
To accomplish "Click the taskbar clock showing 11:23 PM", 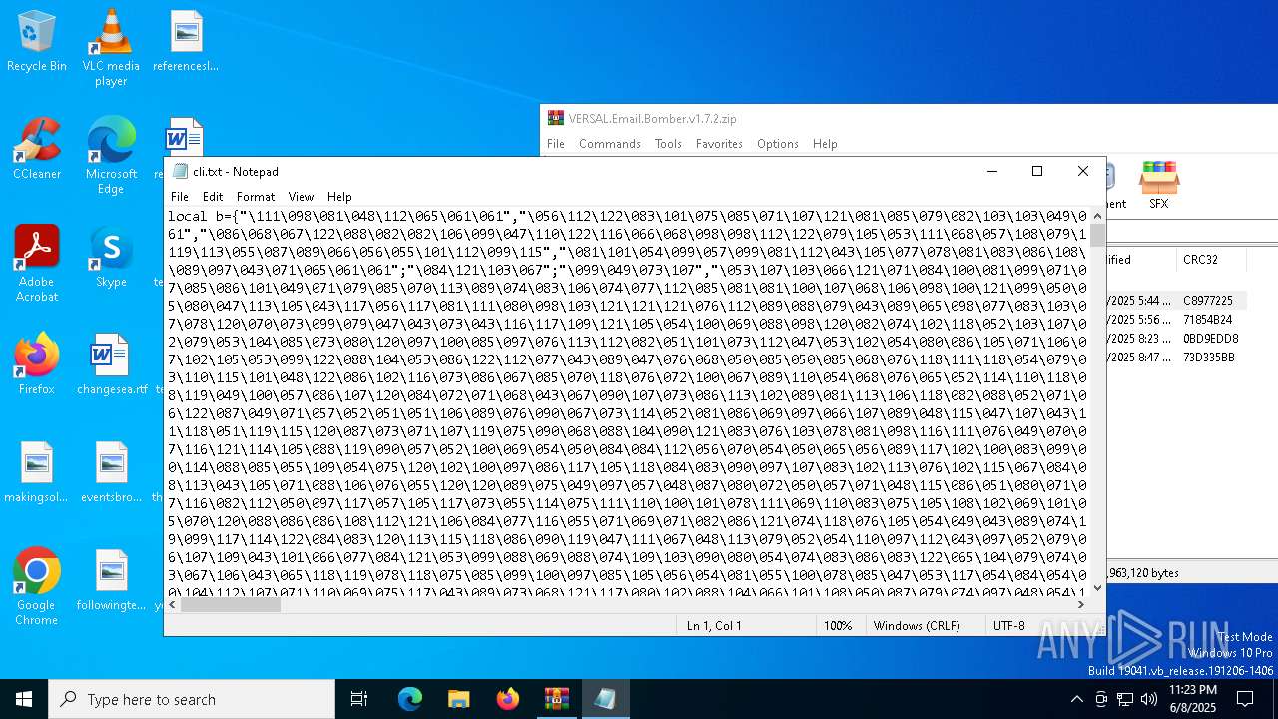I will point(1192,699).
